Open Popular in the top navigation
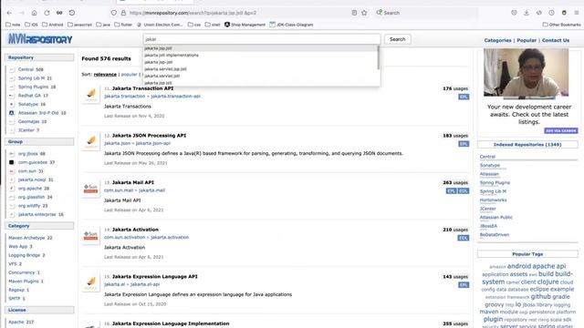The image size is (584, 328). pyautogui.click(x=527, y=40)
